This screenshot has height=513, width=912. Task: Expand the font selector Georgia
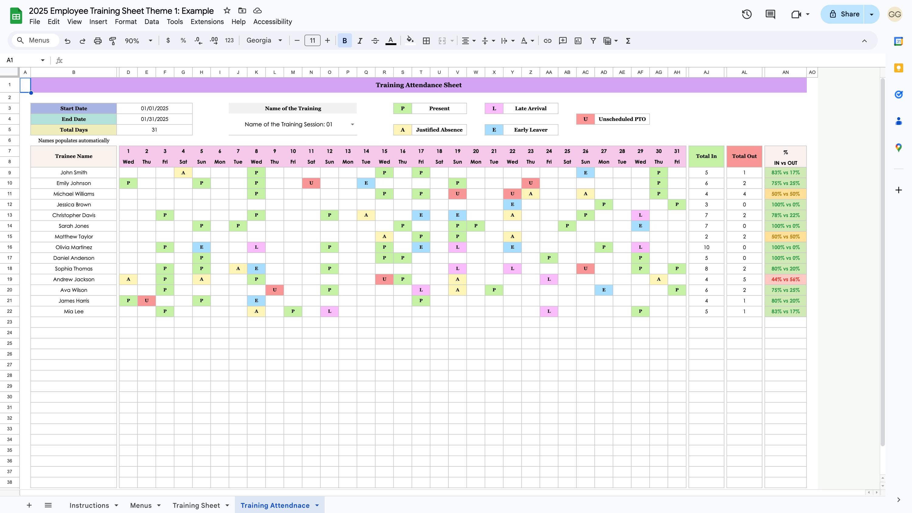tap(264, 40)
